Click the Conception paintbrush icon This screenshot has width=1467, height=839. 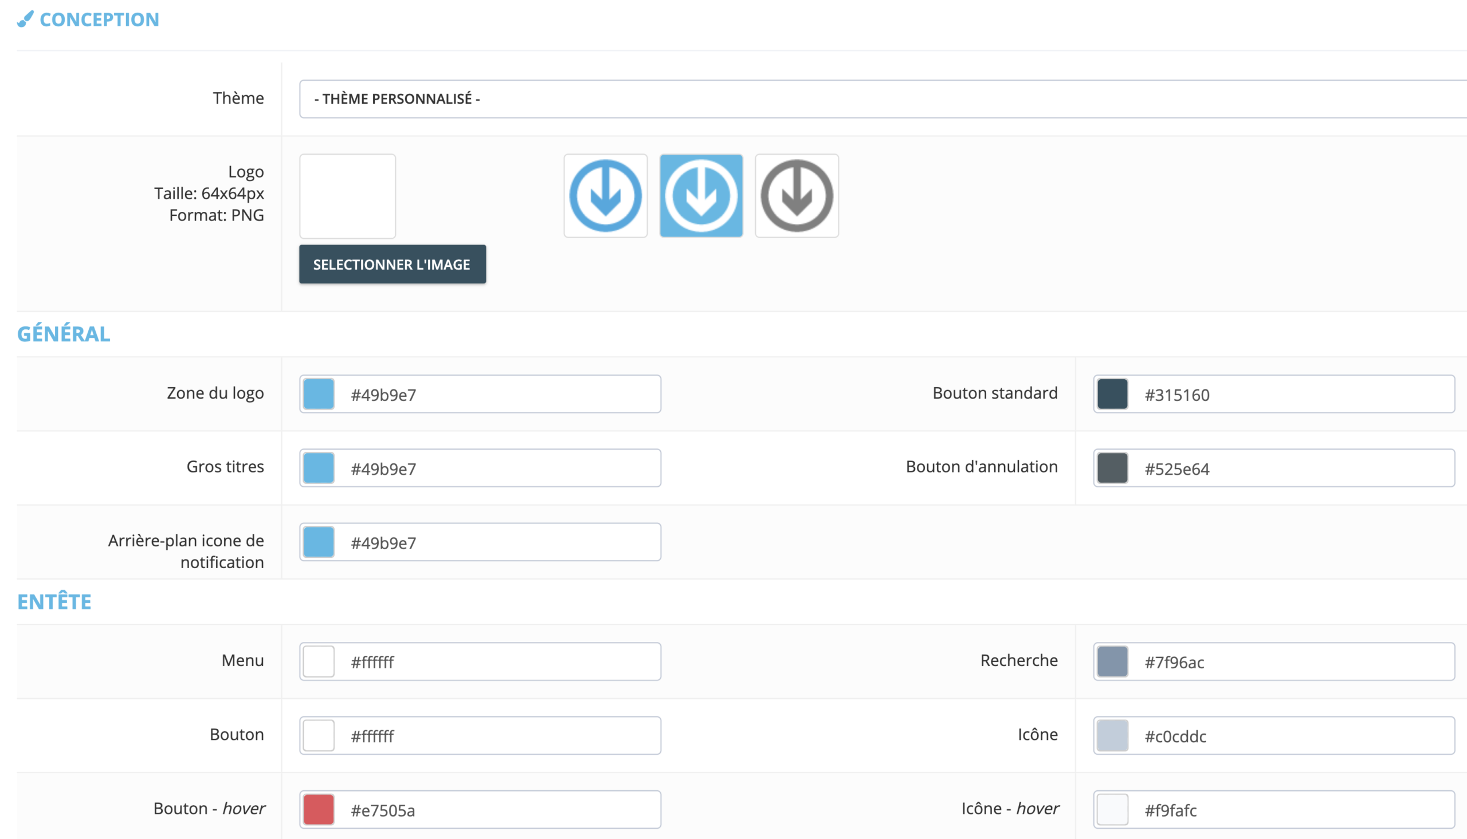25,19
